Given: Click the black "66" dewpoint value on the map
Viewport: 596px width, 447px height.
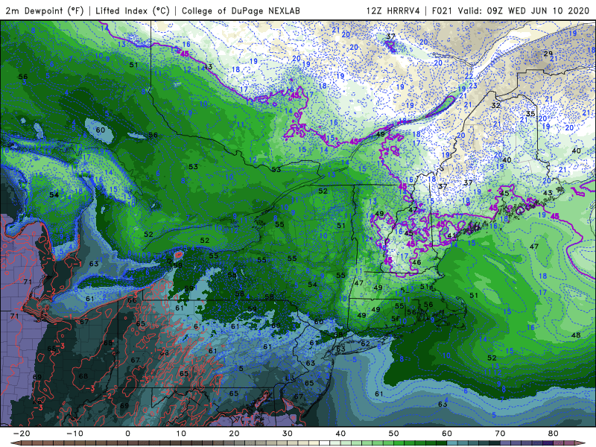Looking at the screenshot, I should click(x=132, y=300).
